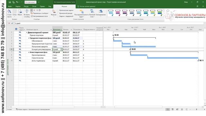The width and height of the screenshot is (206, 116).
Task: Open the Gridlines (Сетка) tool
Action: (14, 14)
